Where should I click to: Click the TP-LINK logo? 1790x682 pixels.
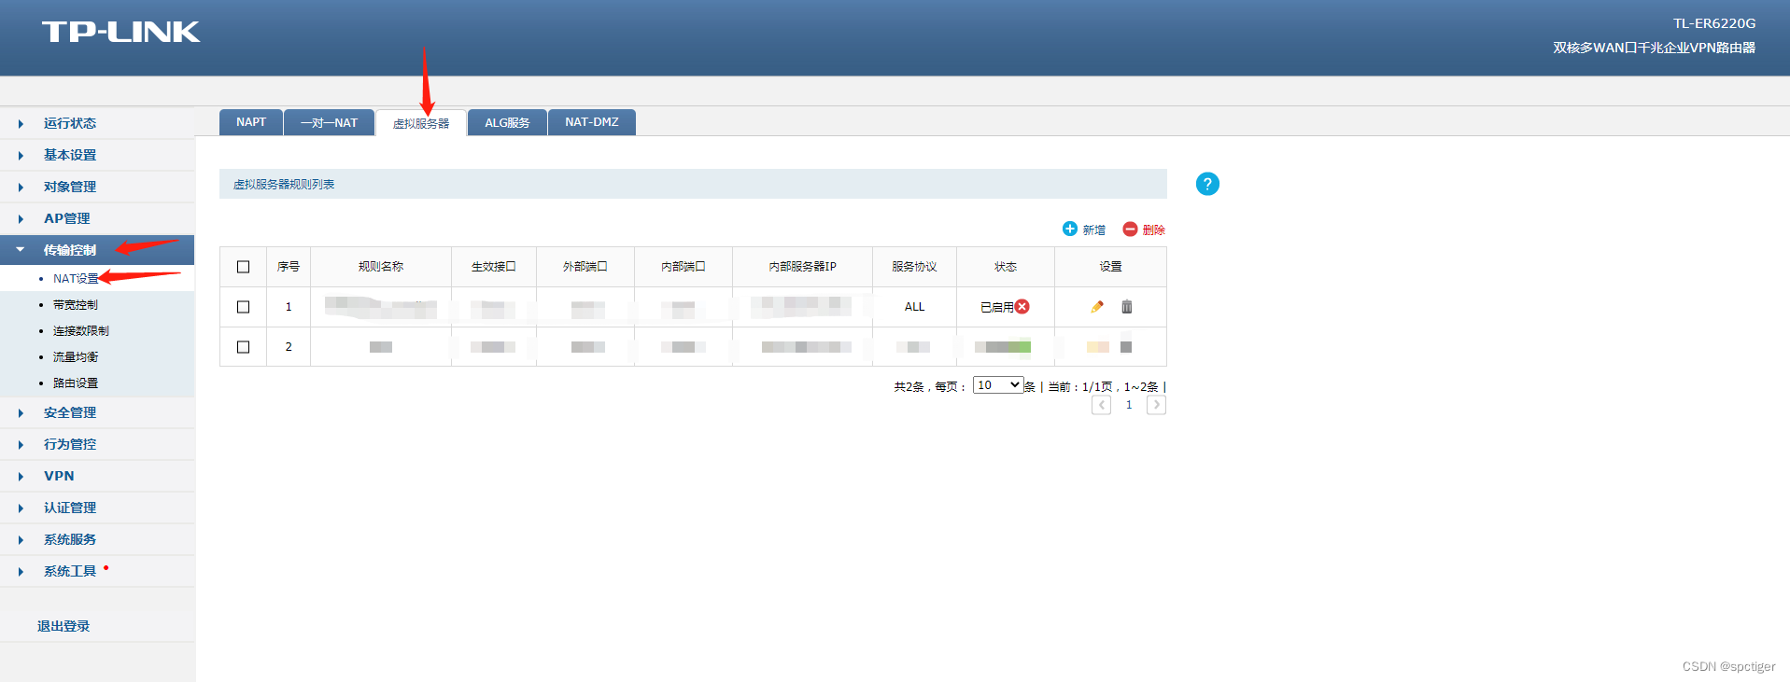point(120,32)
